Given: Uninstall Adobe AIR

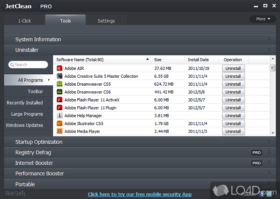Looking at the screenshot, I should tap(233, 68).
